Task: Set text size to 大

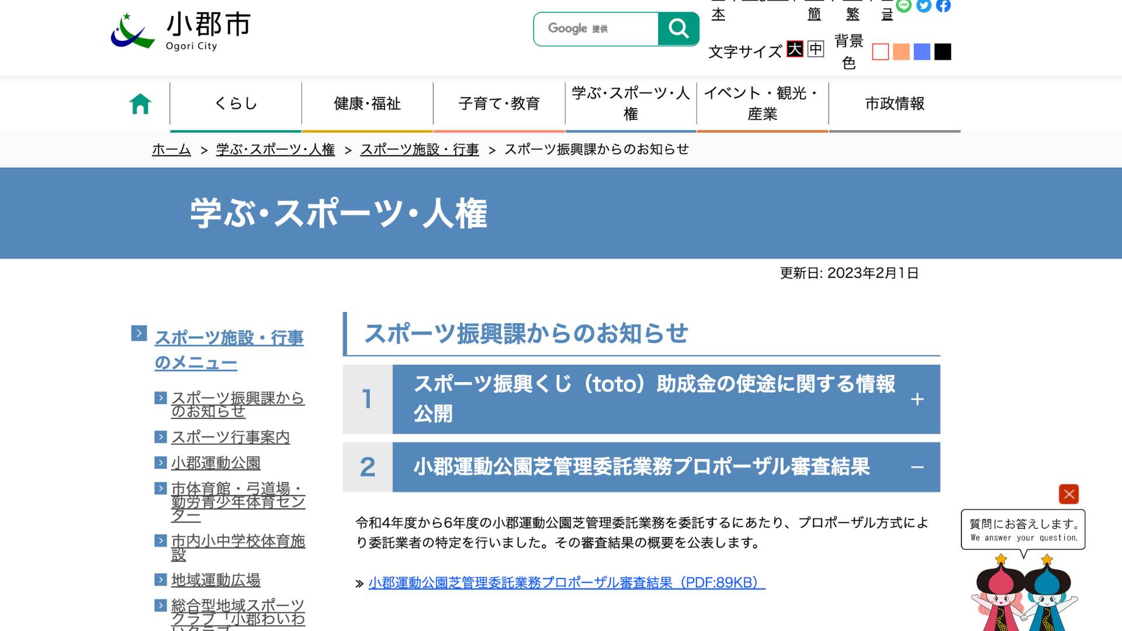Action: (x=795, y=49)
